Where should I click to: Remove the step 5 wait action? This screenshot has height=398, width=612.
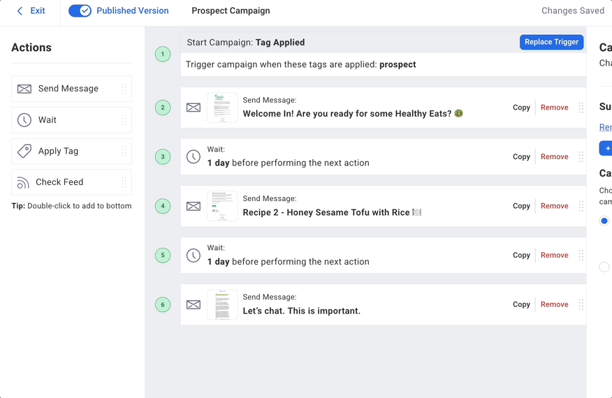[554, 255]
